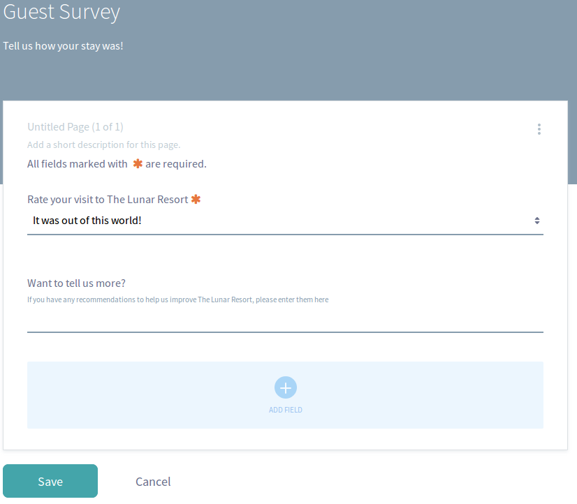Click the dropdown arrows on rating select
Image resolution: width=577 pixels, height=504 pixels.
tap(537, 221)
